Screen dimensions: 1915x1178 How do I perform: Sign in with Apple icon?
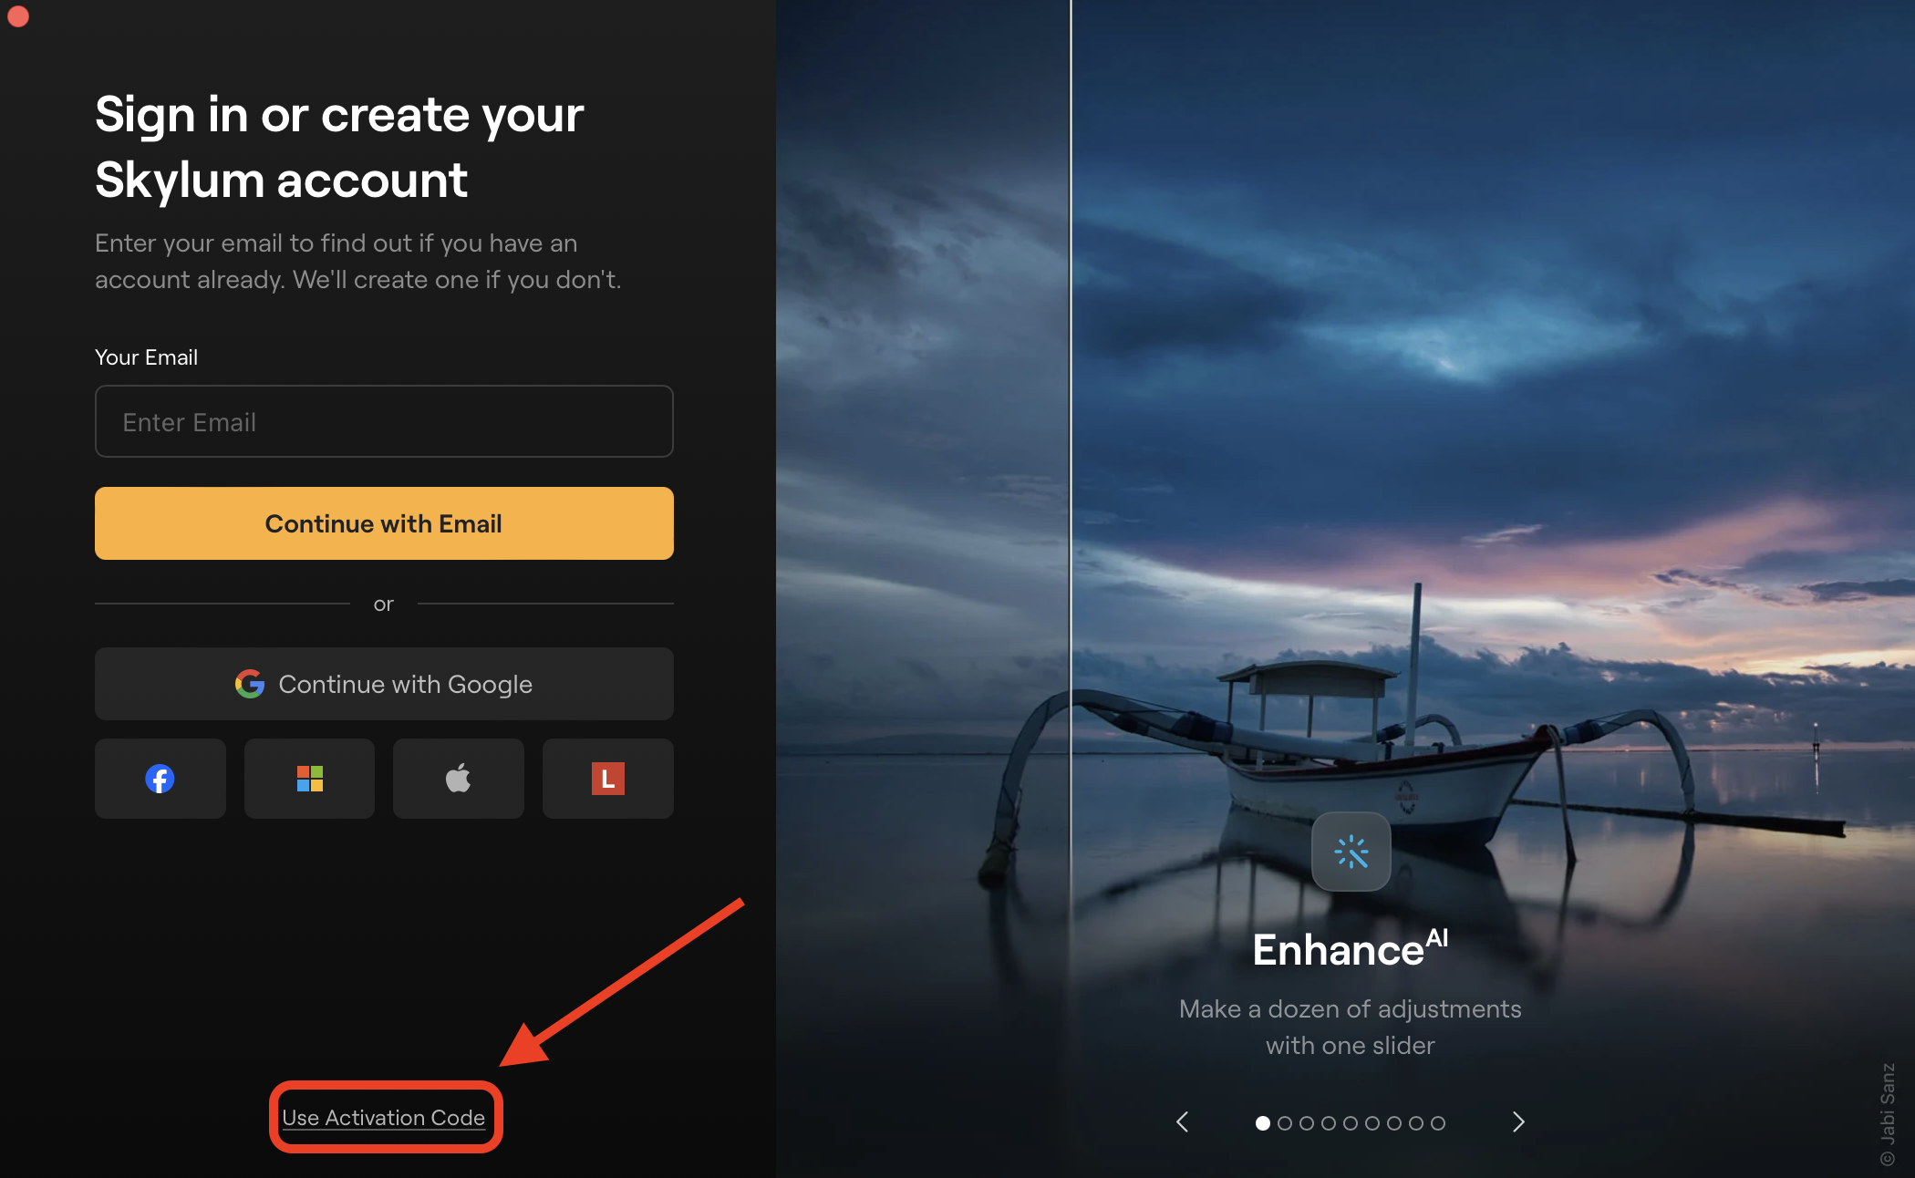pyautogui.click(x=458, y=779)
